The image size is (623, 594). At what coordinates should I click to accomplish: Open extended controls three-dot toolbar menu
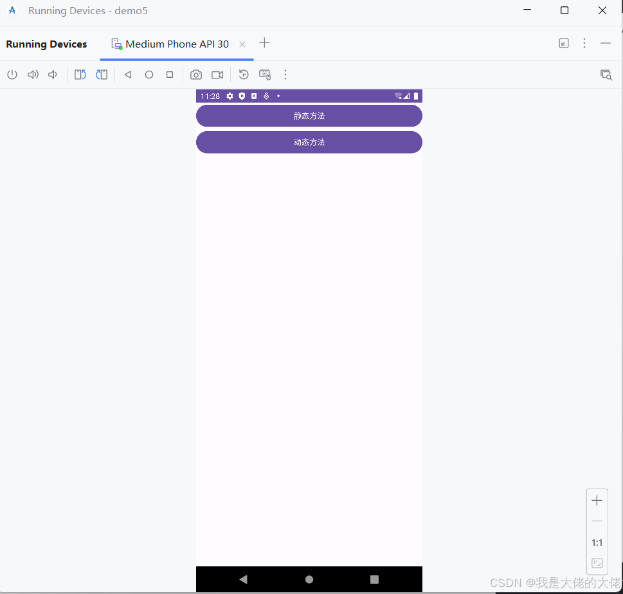click(x=285, y=75)
